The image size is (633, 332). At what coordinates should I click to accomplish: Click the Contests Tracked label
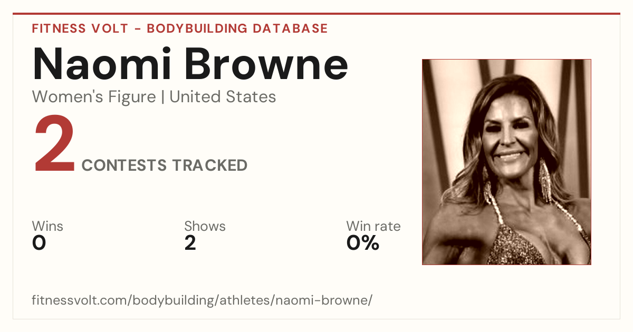coord(165,165)
